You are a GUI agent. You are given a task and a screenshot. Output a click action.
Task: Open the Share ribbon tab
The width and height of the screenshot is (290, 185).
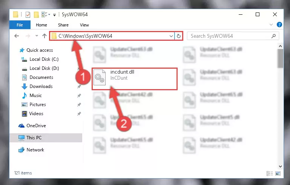(x=63, y=25)
